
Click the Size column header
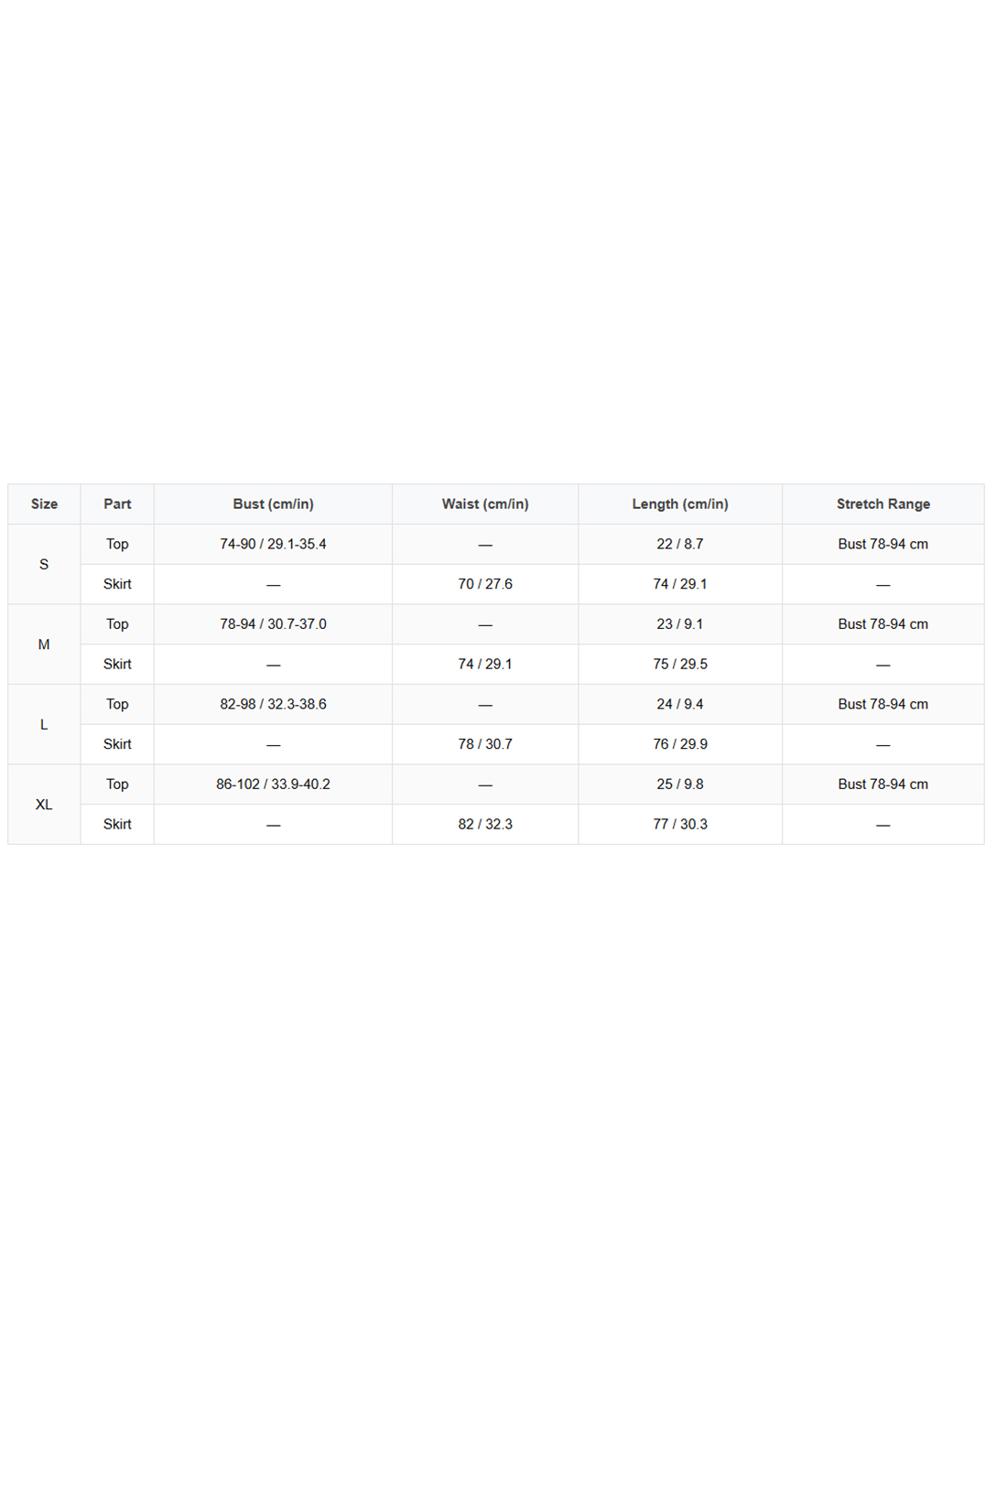44,504
